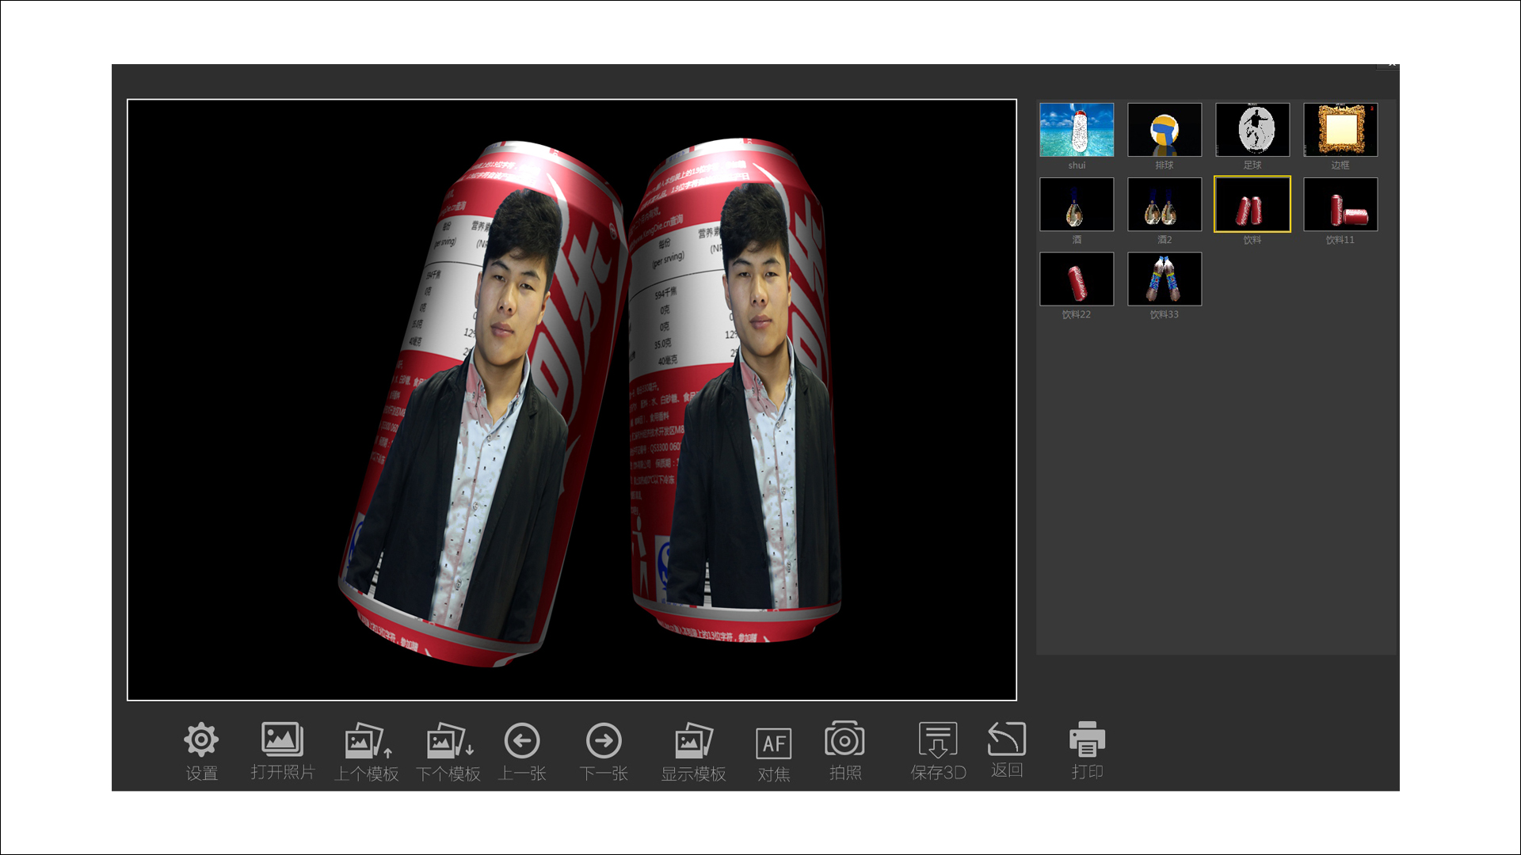Screen dimensions: 1521x855
Task: Print using the 打印 printer icon
Action: (x=1087, y=739)
